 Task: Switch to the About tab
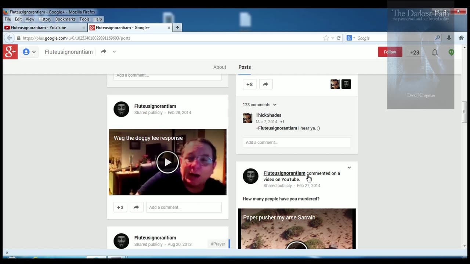click(x=220, y=67)
